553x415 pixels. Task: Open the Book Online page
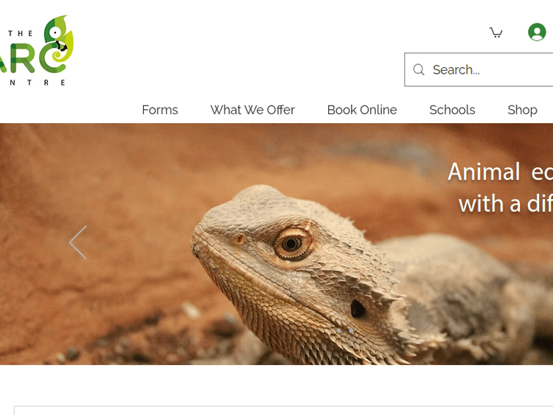point(362,110)
